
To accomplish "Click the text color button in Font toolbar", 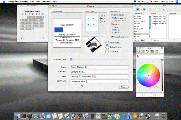I will pos(149,10).
